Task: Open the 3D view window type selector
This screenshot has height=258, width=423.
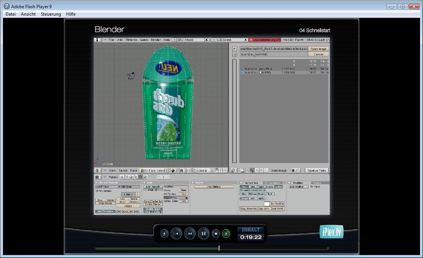Action: [x=98, y=171]
